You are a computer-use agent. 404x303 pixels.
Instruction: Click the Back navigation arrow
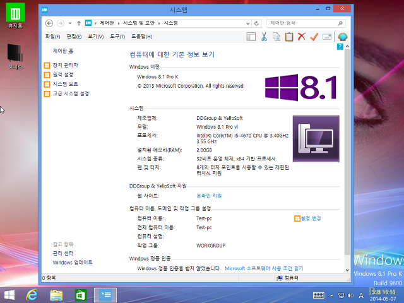(49, 23)
